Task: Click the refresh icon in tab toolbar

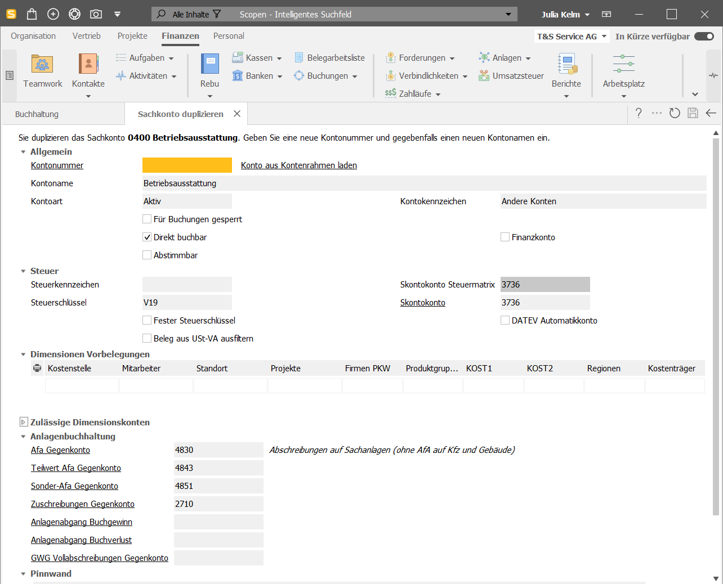Action: tap(675, 113)
